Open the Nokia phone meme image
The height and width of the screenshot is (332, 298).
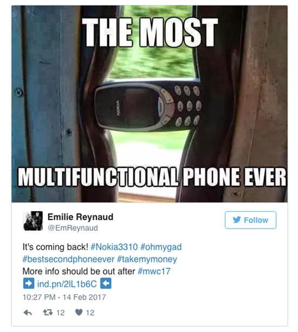[150, 104]
